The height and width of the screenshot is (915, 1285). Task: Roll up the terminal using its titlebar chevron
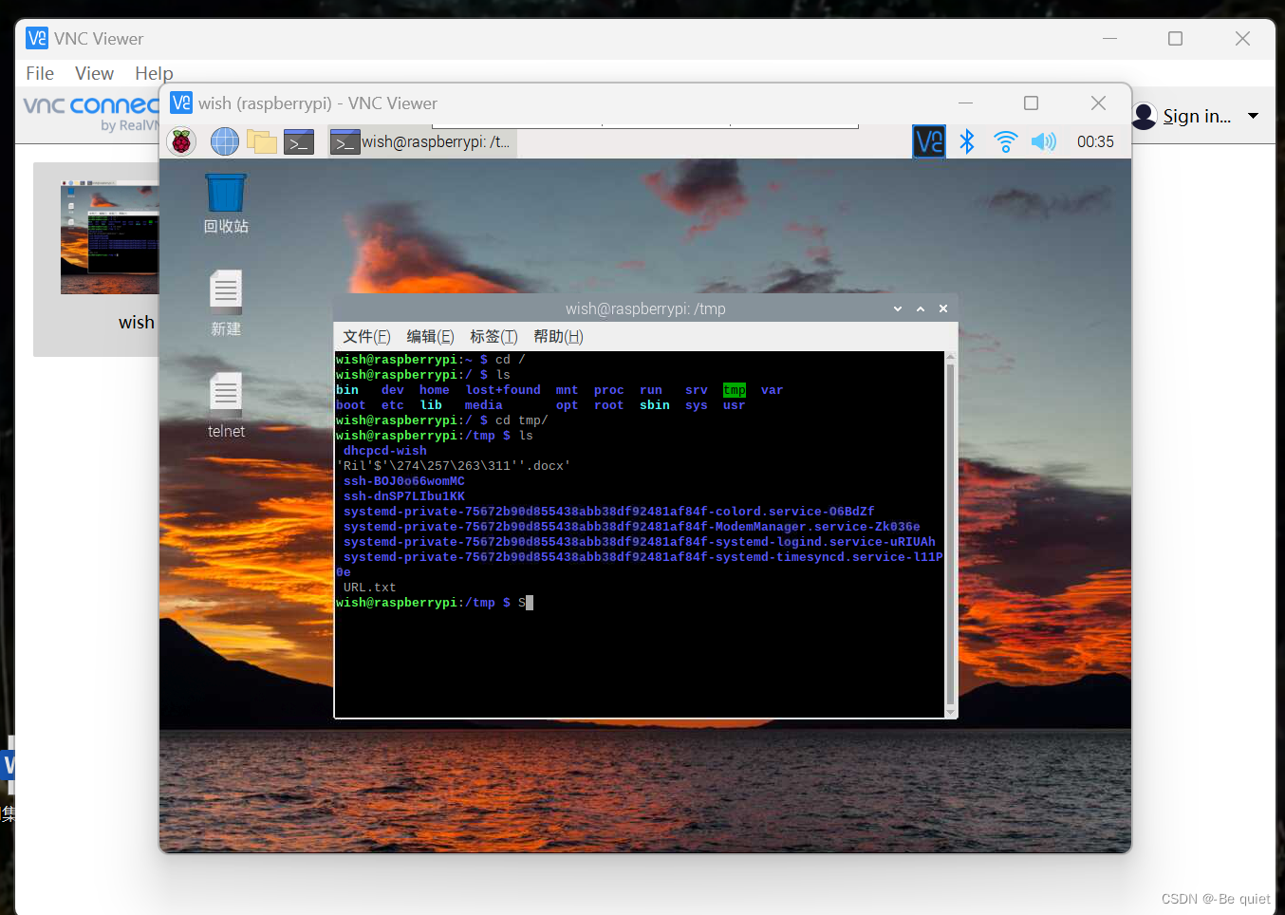click(920, 308)
